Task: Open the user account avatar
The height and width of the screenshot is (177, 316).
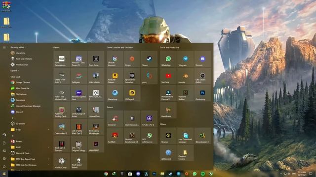Action: point(4,135)
